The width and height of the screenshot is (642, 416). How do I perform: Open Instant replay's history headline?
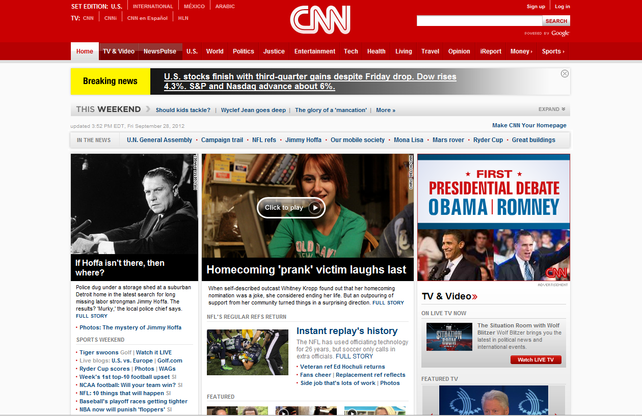[x=347, y=331]
